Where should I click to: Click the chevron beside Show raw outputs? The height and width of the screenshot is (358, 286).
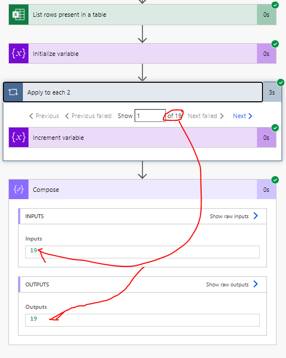[256, 284]
